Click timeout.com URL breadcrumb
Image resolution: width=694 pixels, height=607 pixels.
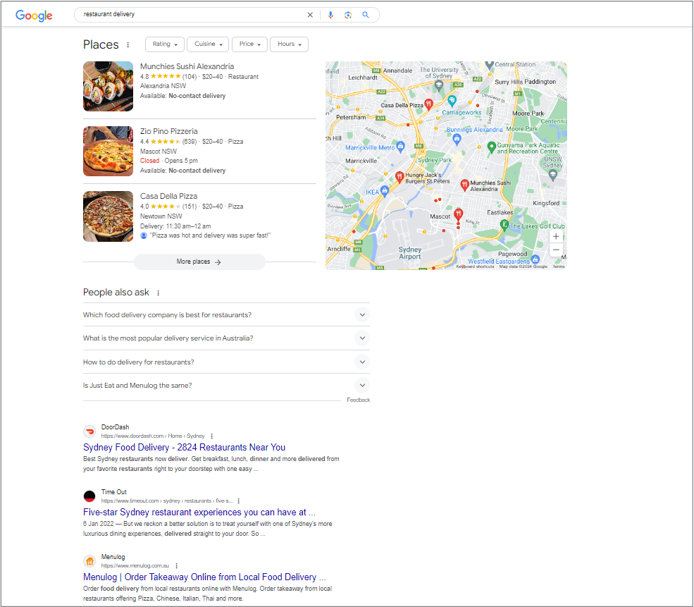click(167, 501)
